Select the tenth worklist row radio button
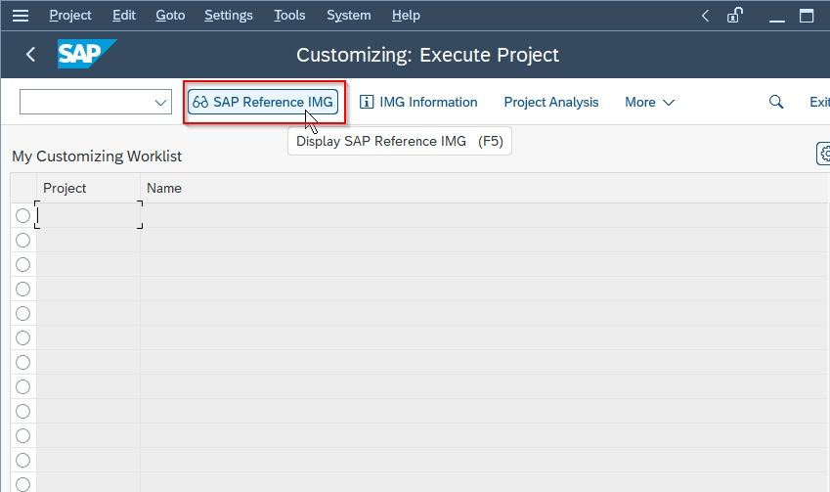The width and height of the screenshot is (830, 492). (x=22, y=435)
